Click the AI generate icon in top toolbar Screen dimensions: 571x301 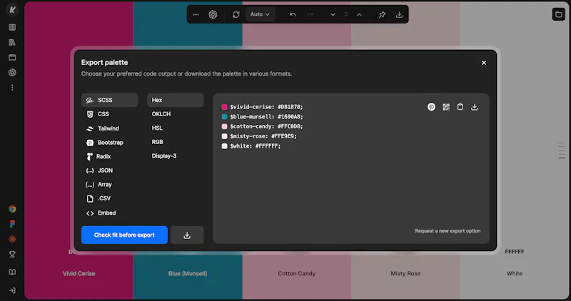pos(213,14)
